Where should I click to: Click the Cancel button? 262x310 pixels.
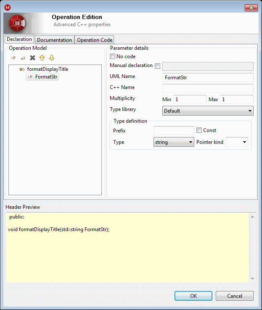(x=234, y=296)
